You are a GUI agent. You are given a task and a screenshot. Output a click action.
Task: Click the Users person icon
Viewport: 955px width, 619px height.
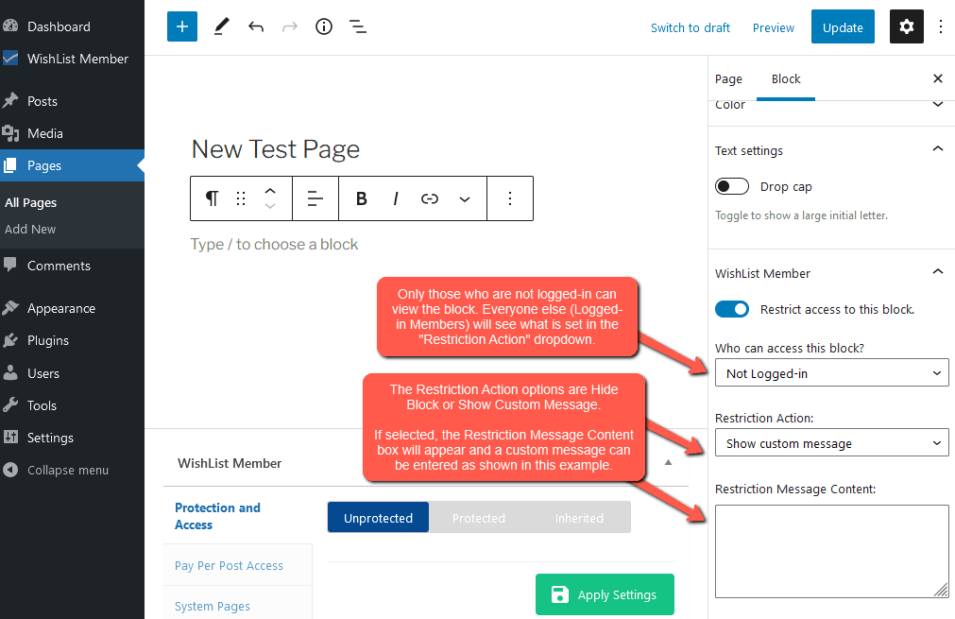[10, 373]
